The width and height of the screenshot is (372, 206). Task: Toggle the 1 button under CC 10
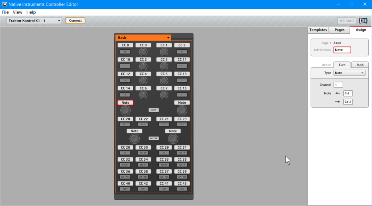125,66
